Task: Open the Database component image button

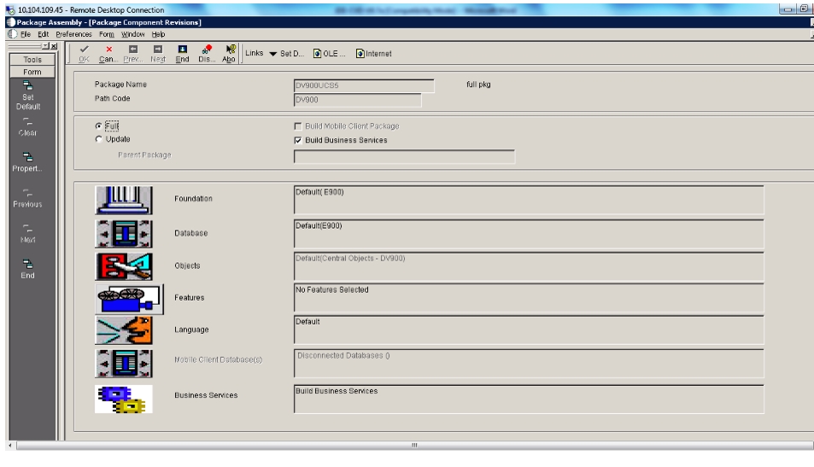Action: pos(124,234)
